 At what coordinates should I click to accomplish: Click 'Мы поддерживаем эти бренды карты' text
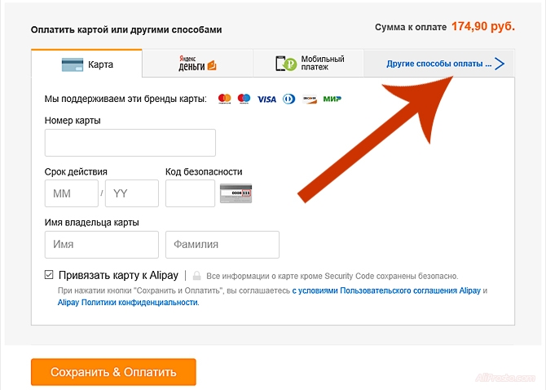(x=125, y=99)
